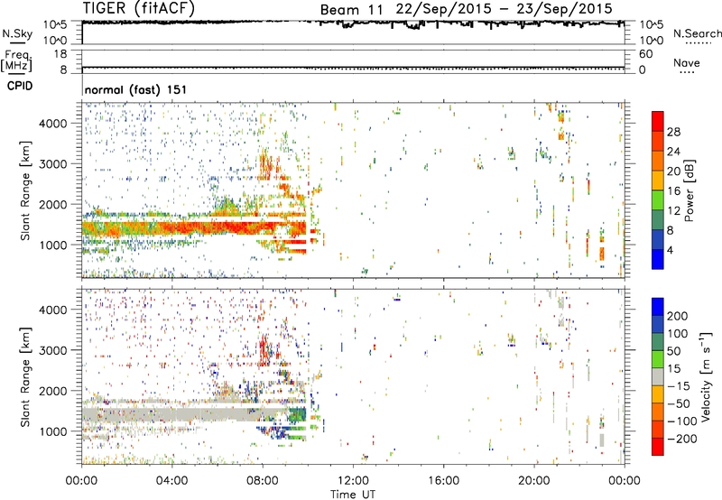
Task: Click the sky noise trace in the top panel
Action: pos(353,23)
